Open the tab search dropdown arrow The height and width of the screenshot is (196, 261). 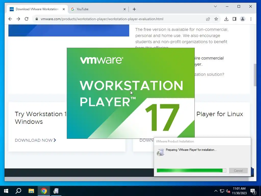pyautogui.click(x=215, y=6)
